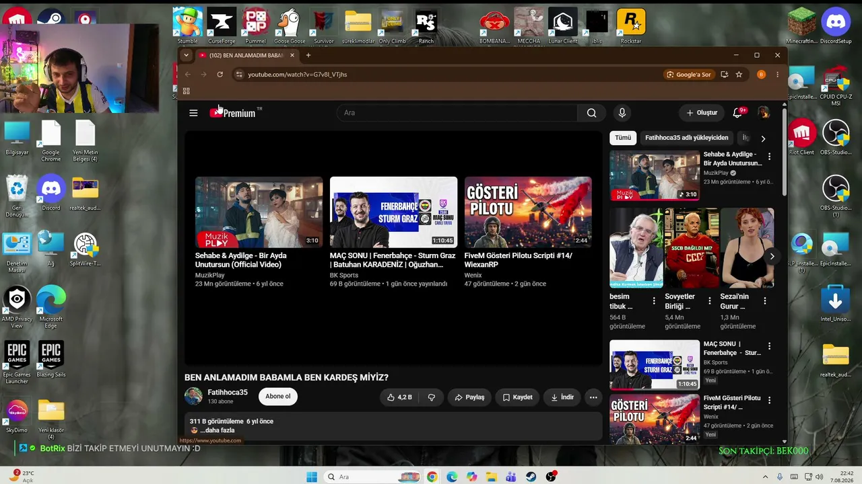This screenshot has height=484, width=862.
Task: Select the Microsoft Edge desktop icon
Action: 51,307
